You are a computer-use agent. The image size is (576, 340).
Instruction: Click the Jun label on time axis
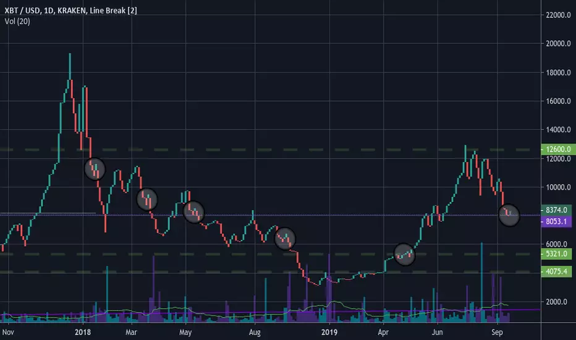(437, 333)
